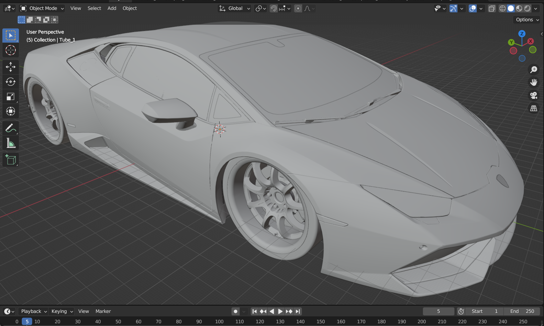Click the current frame field showing 5

438,311
